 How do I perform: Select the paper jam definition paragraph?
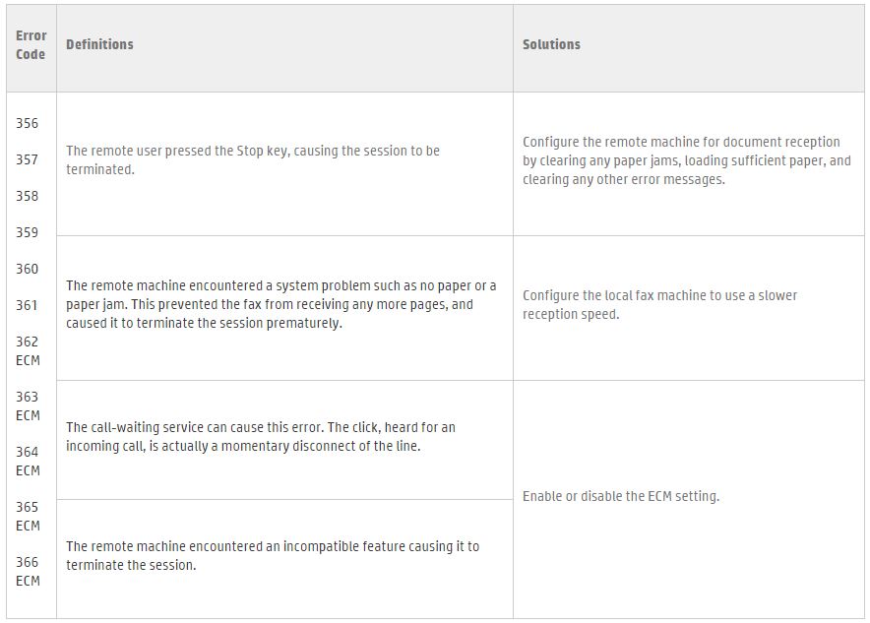(x=281, y=304)
